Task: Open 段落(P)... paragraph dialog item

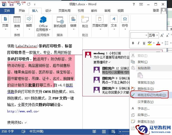Action: click(144, 115)
